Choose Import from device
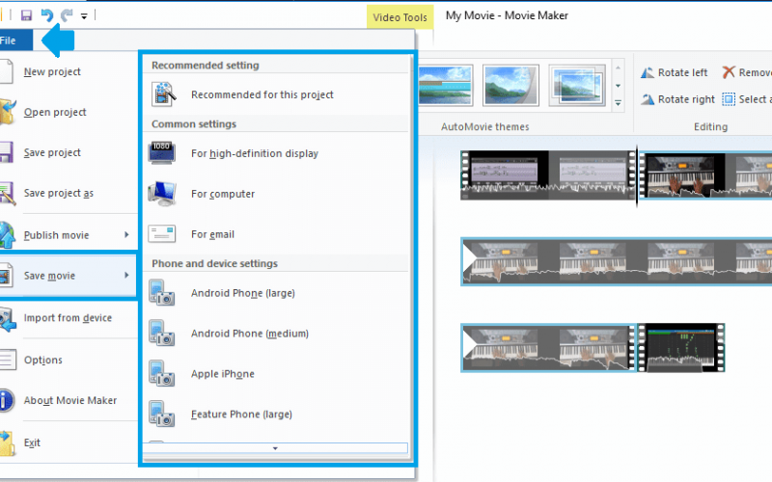 coord(68,318)
